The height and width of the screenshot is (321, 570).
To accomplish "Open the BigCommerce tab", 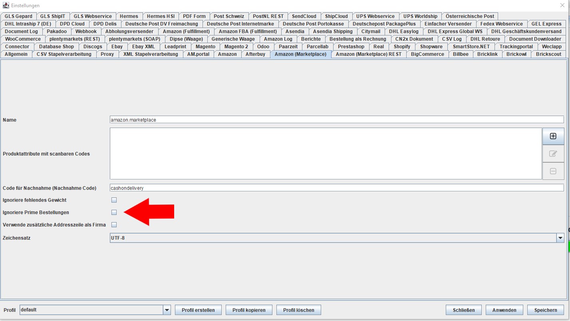I will (427, 54).
